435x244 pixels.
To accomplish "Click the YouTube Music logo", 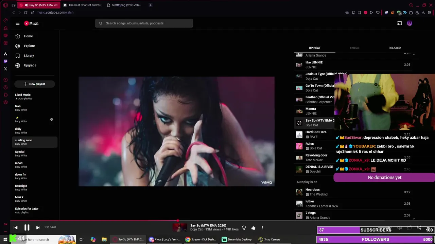I will click(x=31, y=23).
